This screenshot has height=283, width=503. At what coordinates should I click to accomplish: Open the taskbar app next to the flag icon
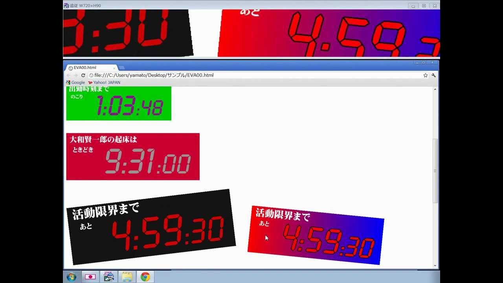coord(109,277)
